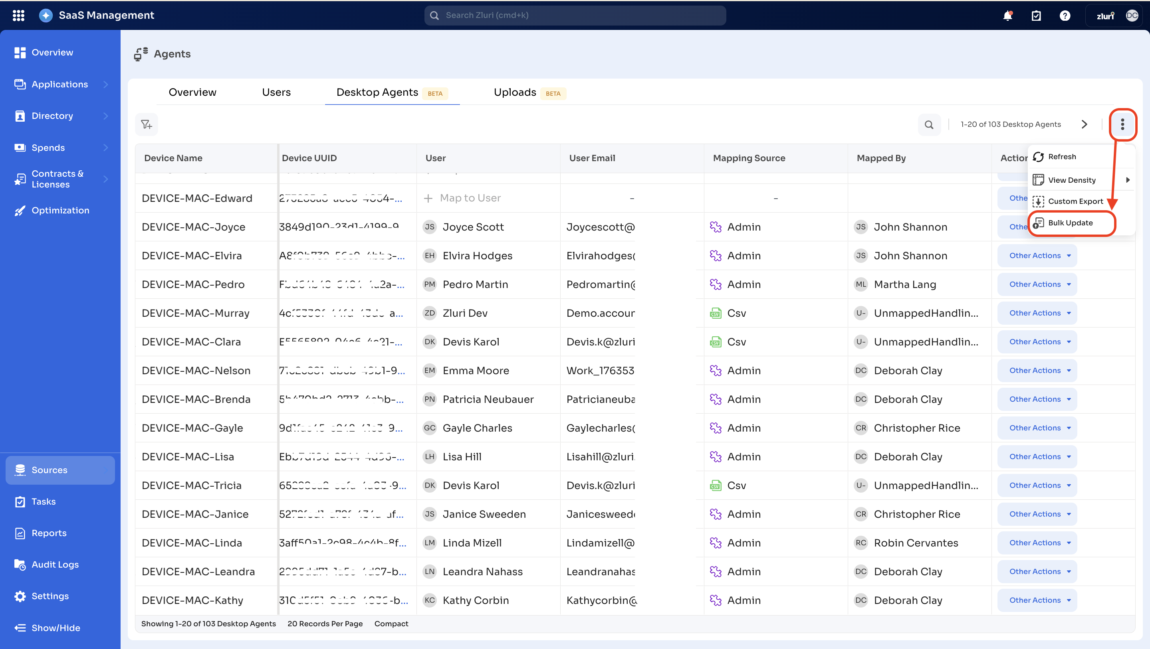The image size is (1150, 649).
Task: Open Other Actions dropdown for DEVICE-MAC-Pedro
Action: click(1037, 284)
